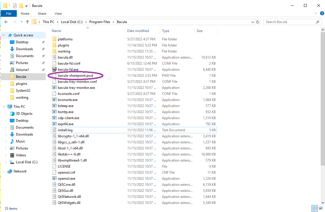Open pinned Documents under Quick access

point(25,56)
